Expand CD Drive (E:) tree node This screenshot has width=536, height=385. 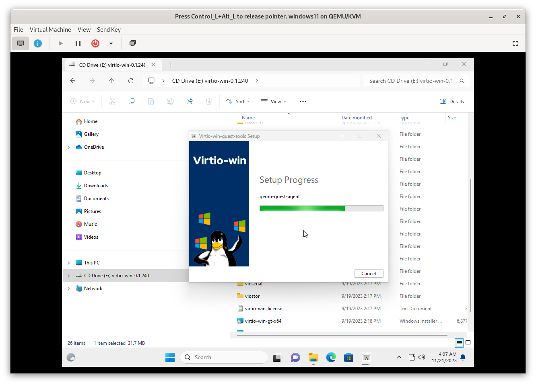coord(69,276)
